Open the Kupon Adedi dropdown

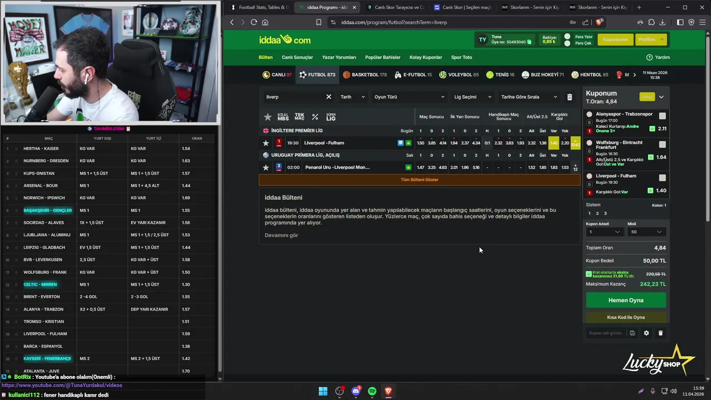[604, 232]
